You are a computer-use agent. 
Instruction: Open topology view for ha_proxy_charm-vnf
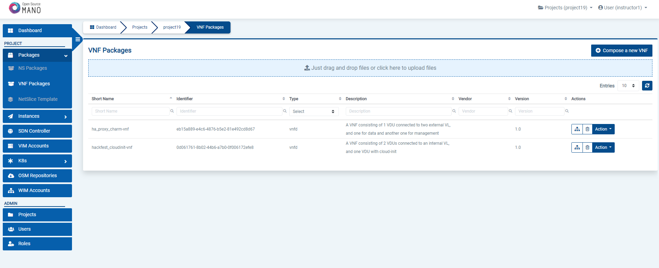tap(577, 129)
